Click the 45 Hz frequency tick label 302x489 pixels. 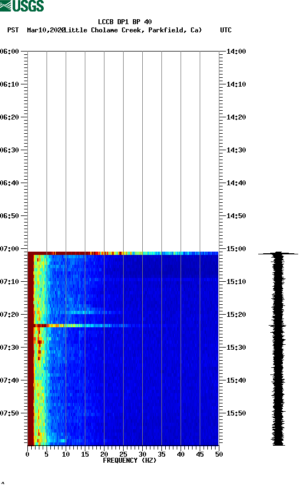point(200,454)
